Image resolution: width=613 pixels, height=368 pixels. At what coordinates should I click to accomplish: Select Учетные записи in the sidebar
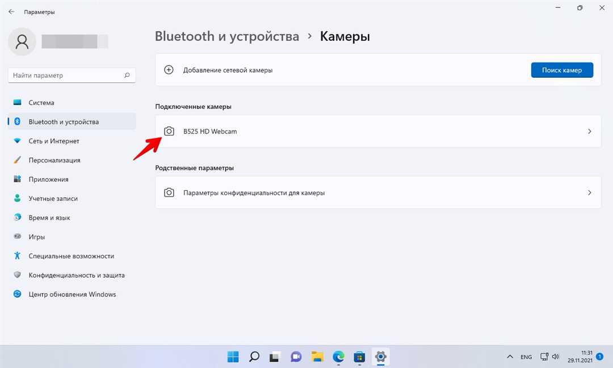click(54, 198)
